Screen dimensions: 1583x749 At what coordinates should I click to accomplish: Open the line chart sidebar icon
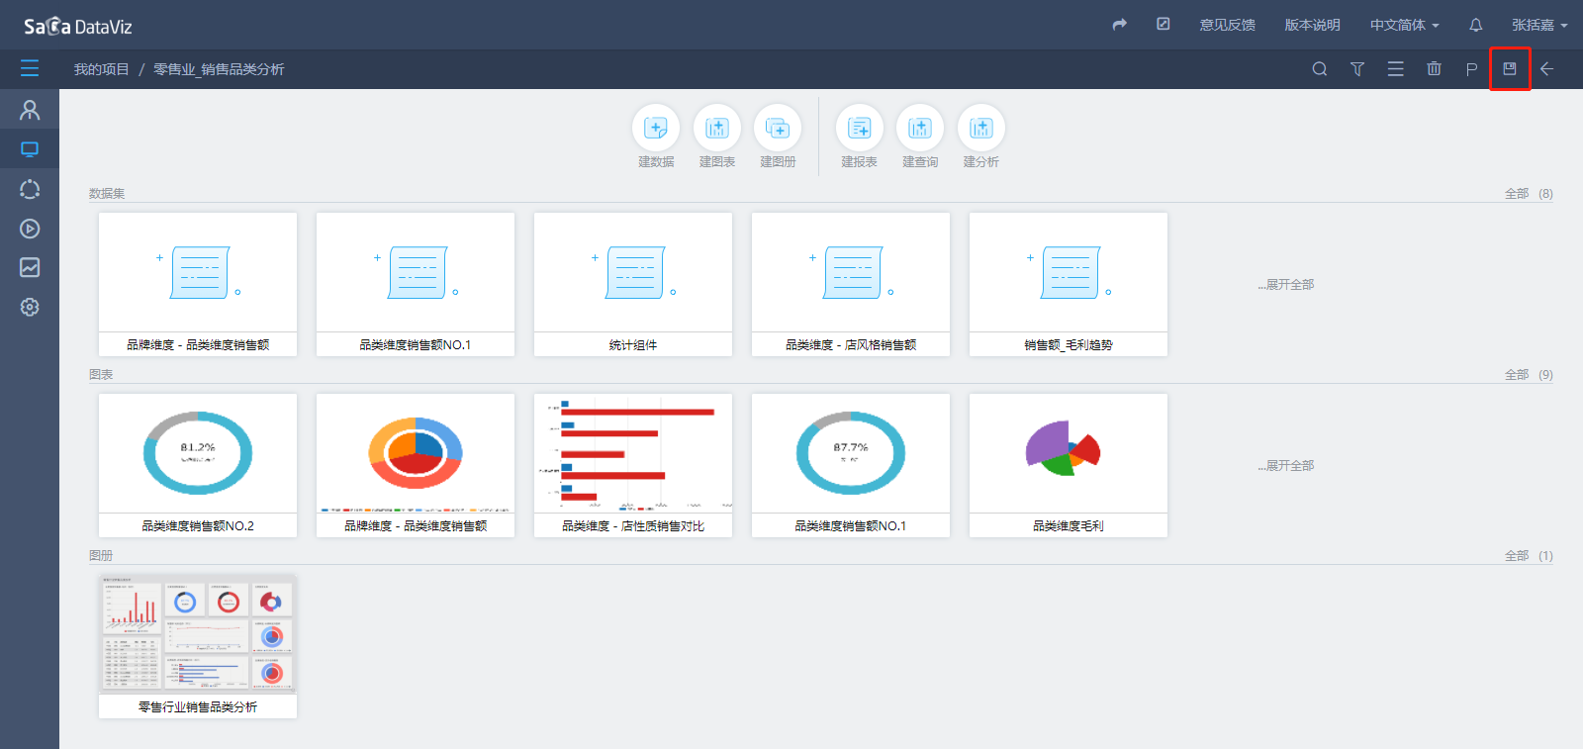(x=30, y=267)
